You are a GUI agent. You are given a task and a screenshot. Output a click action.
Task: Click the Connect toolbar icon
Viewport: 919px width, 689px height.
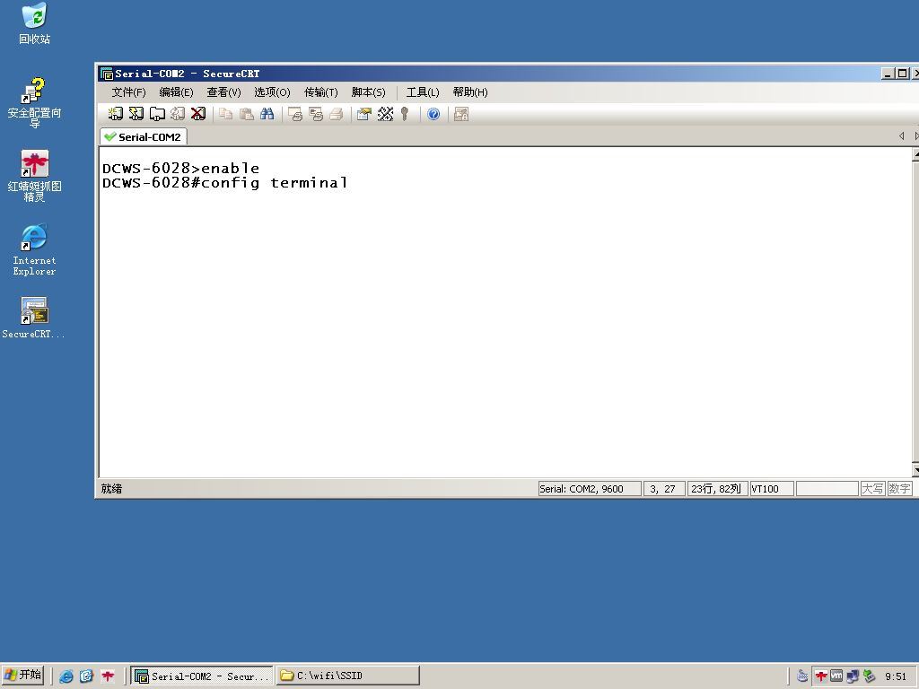(116, 114)
